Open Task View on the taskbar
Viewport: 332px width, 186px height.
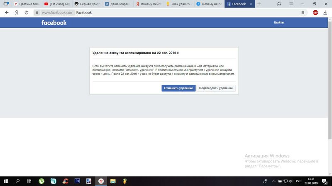[29, 181]
